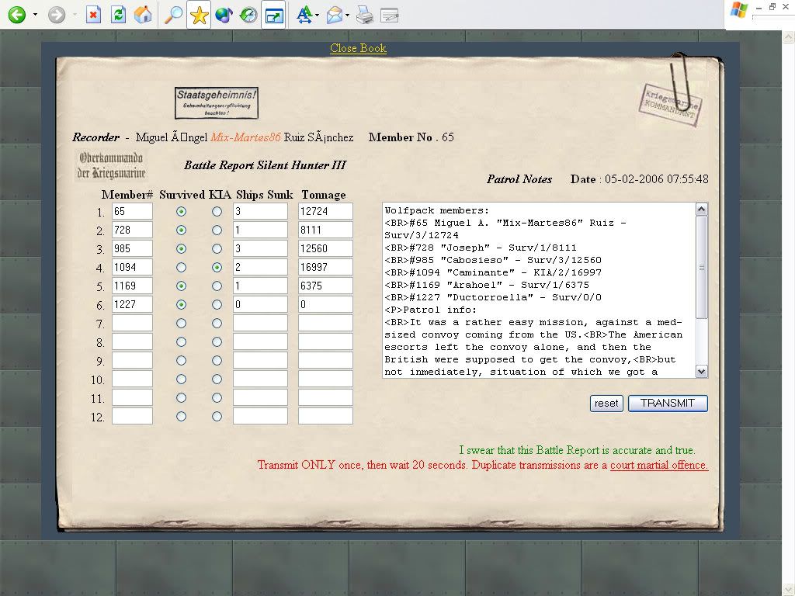
Task: Click the Windows logo in top corner
Action: click(x=739, y=10)
